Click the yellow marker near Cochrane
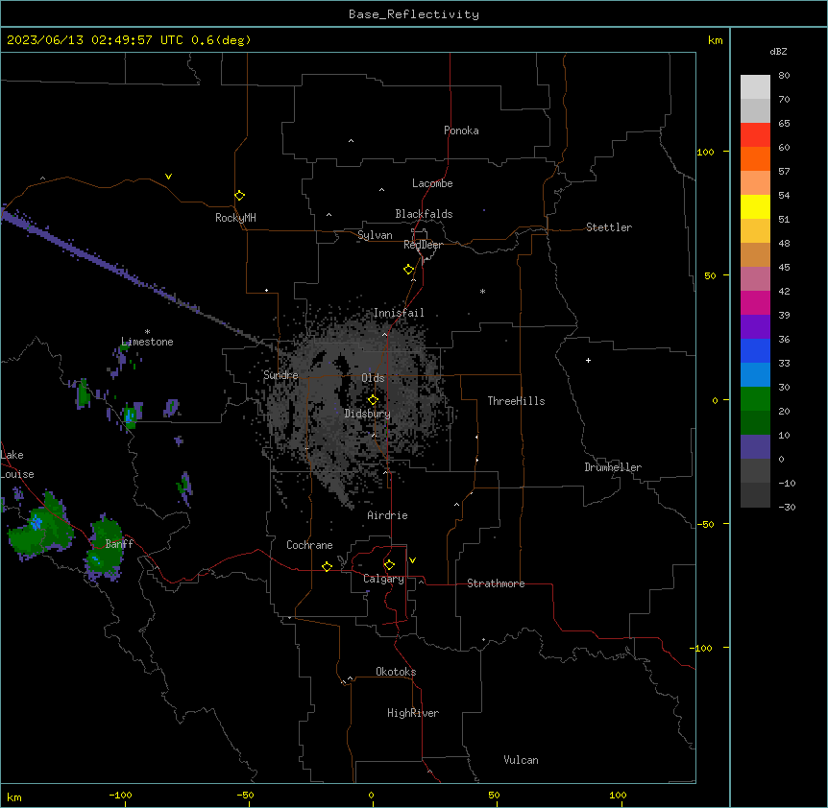 coord(327,566)
